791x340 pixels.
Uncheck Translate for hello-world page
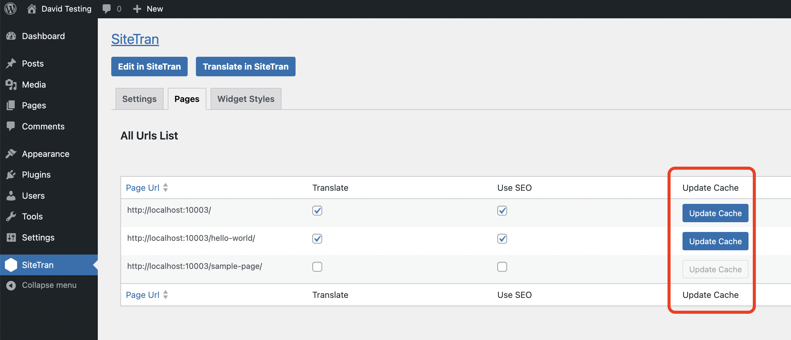(317, 239)
